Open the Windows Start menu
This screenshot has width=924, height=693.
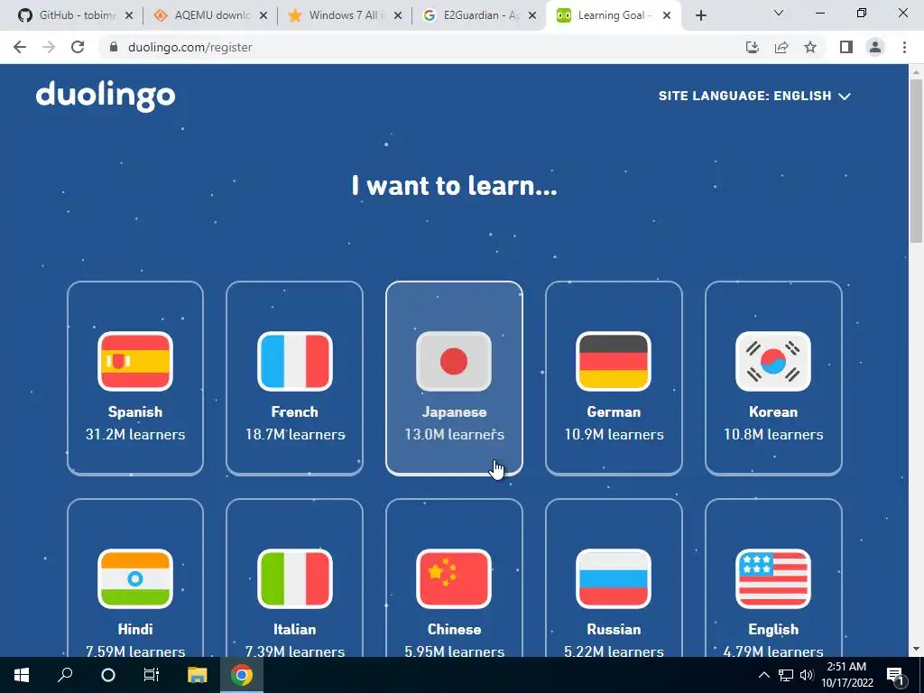coord(22,675)
